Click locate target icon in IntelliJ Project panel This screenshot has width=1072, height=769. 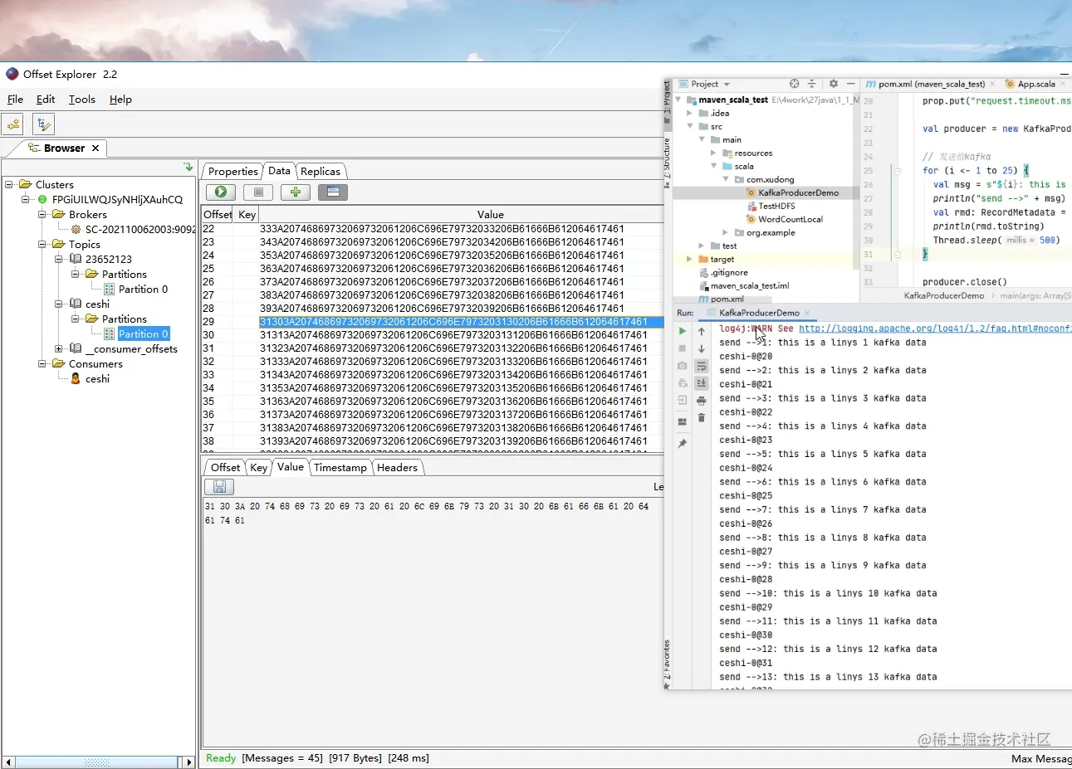(x=794, y=84)
